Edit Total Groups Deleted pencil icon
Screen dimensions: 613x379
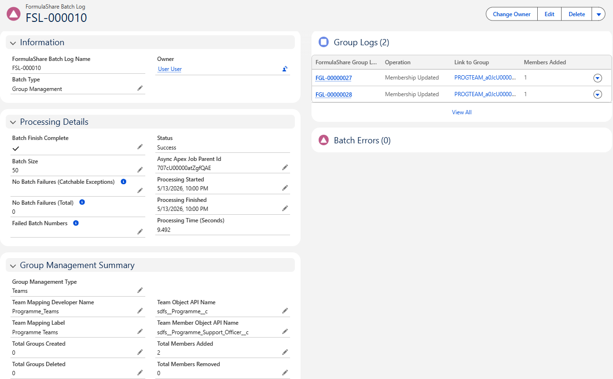coord(140,372)
